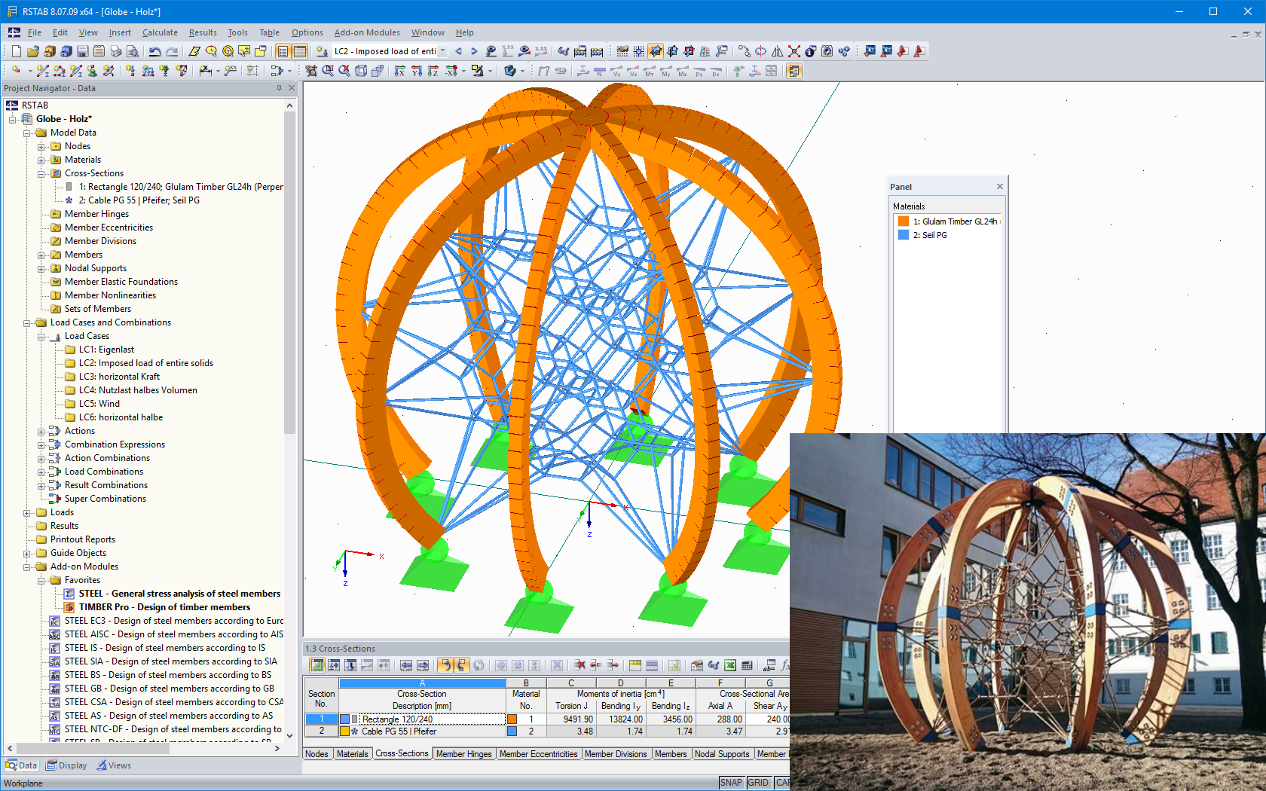Open the Excel export icon above the table
The image size is (1266, 791).
coord(729,665)
